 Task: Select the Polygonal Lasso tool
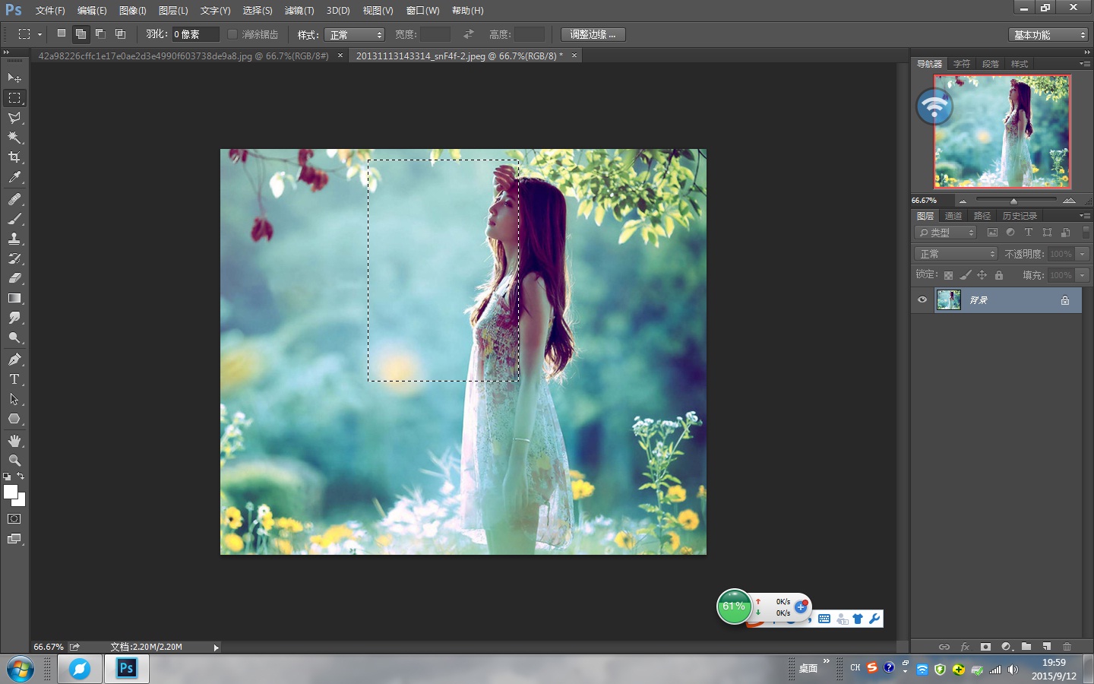tap(14, 118)
